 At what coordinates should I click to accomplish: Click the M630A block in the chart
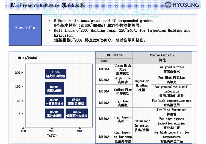54,113
